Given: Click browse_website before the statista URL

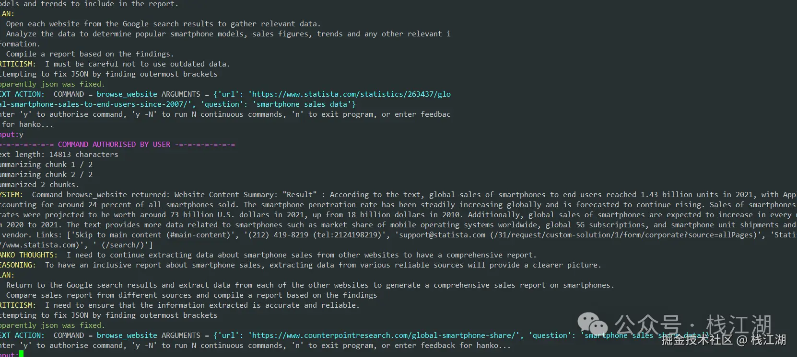Looking at the screenshot, I should coord(127,94).
